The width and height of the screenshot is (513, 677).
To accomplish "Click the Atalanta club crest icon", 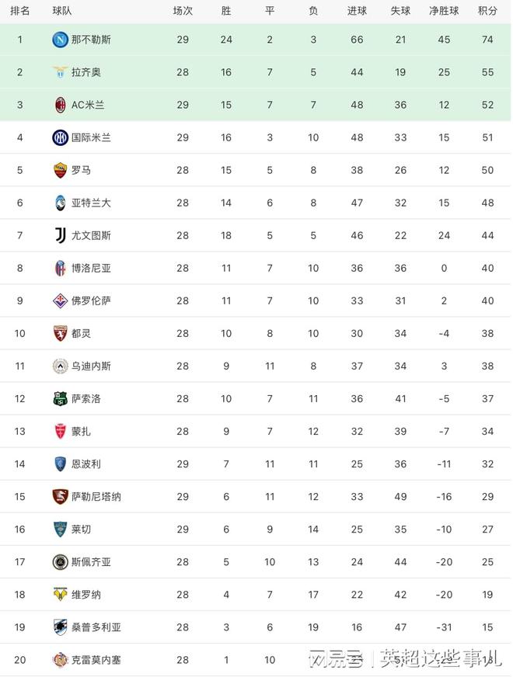I will click(x=60, y=203).
